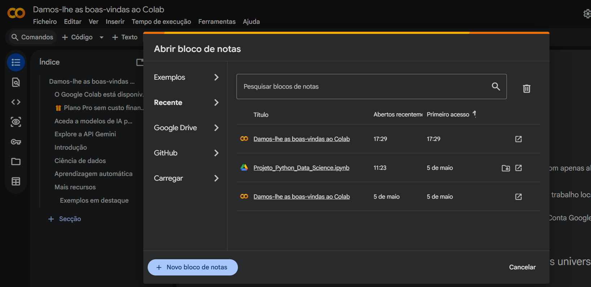This screenshot has width=591, height=287.
Task: Open the files folder sidebar icon
Action: pyautogui.click(x=16, y=162)
